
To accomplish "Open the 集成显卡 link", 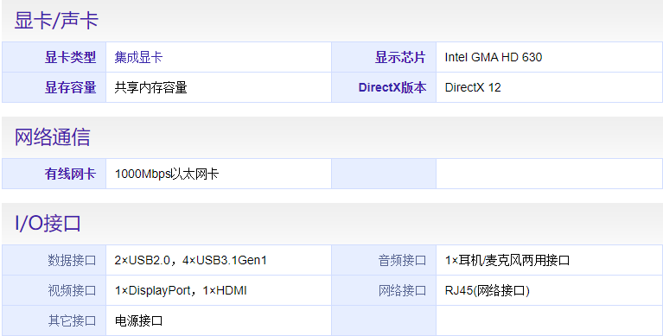I will tap(138, 57).
